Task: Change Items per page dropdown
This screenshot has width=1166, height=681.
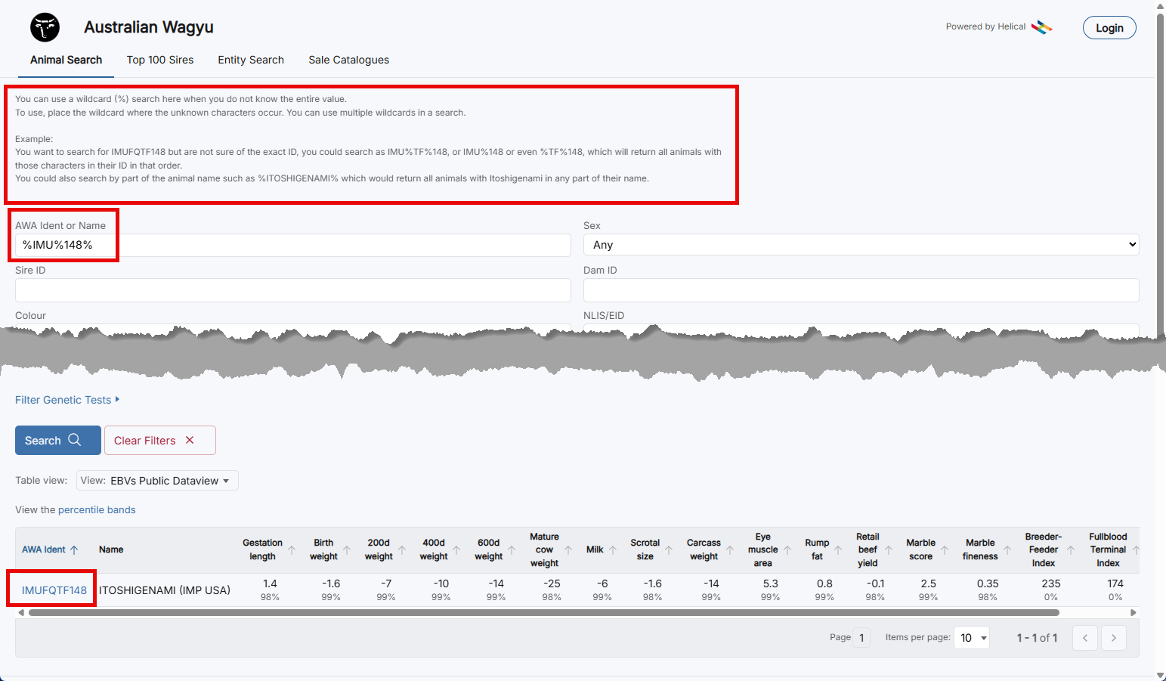Action: (971, 638)
